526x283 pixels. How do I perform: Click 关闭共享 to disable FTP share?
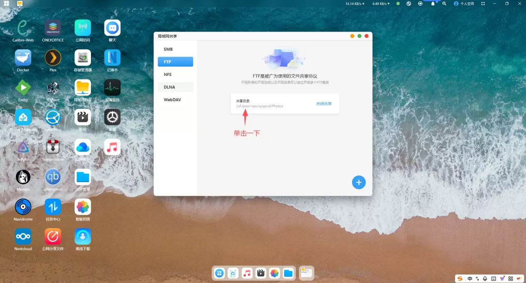click(324, 103)
